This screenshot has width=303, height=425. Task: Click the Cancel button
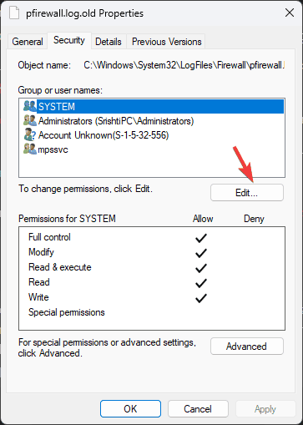coord(198,409)
